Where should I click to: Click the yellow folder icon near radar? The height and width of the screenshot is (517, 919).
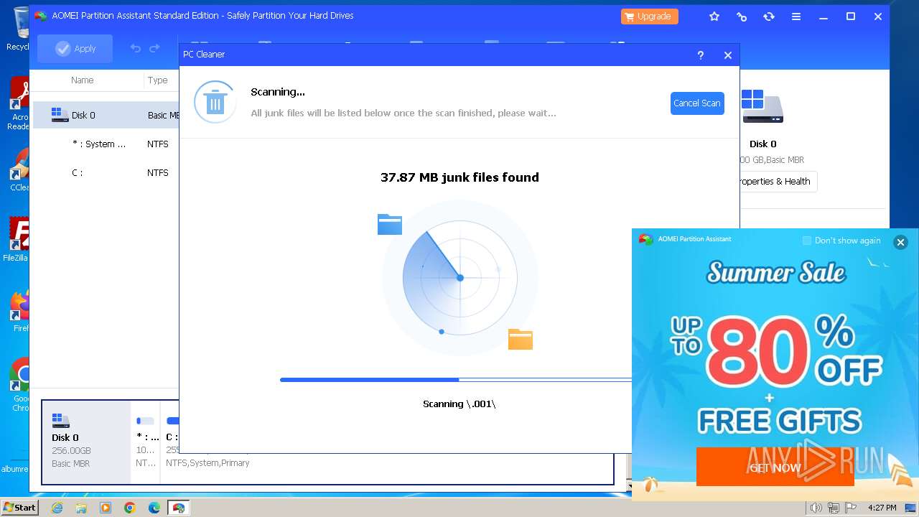(521, 339)
